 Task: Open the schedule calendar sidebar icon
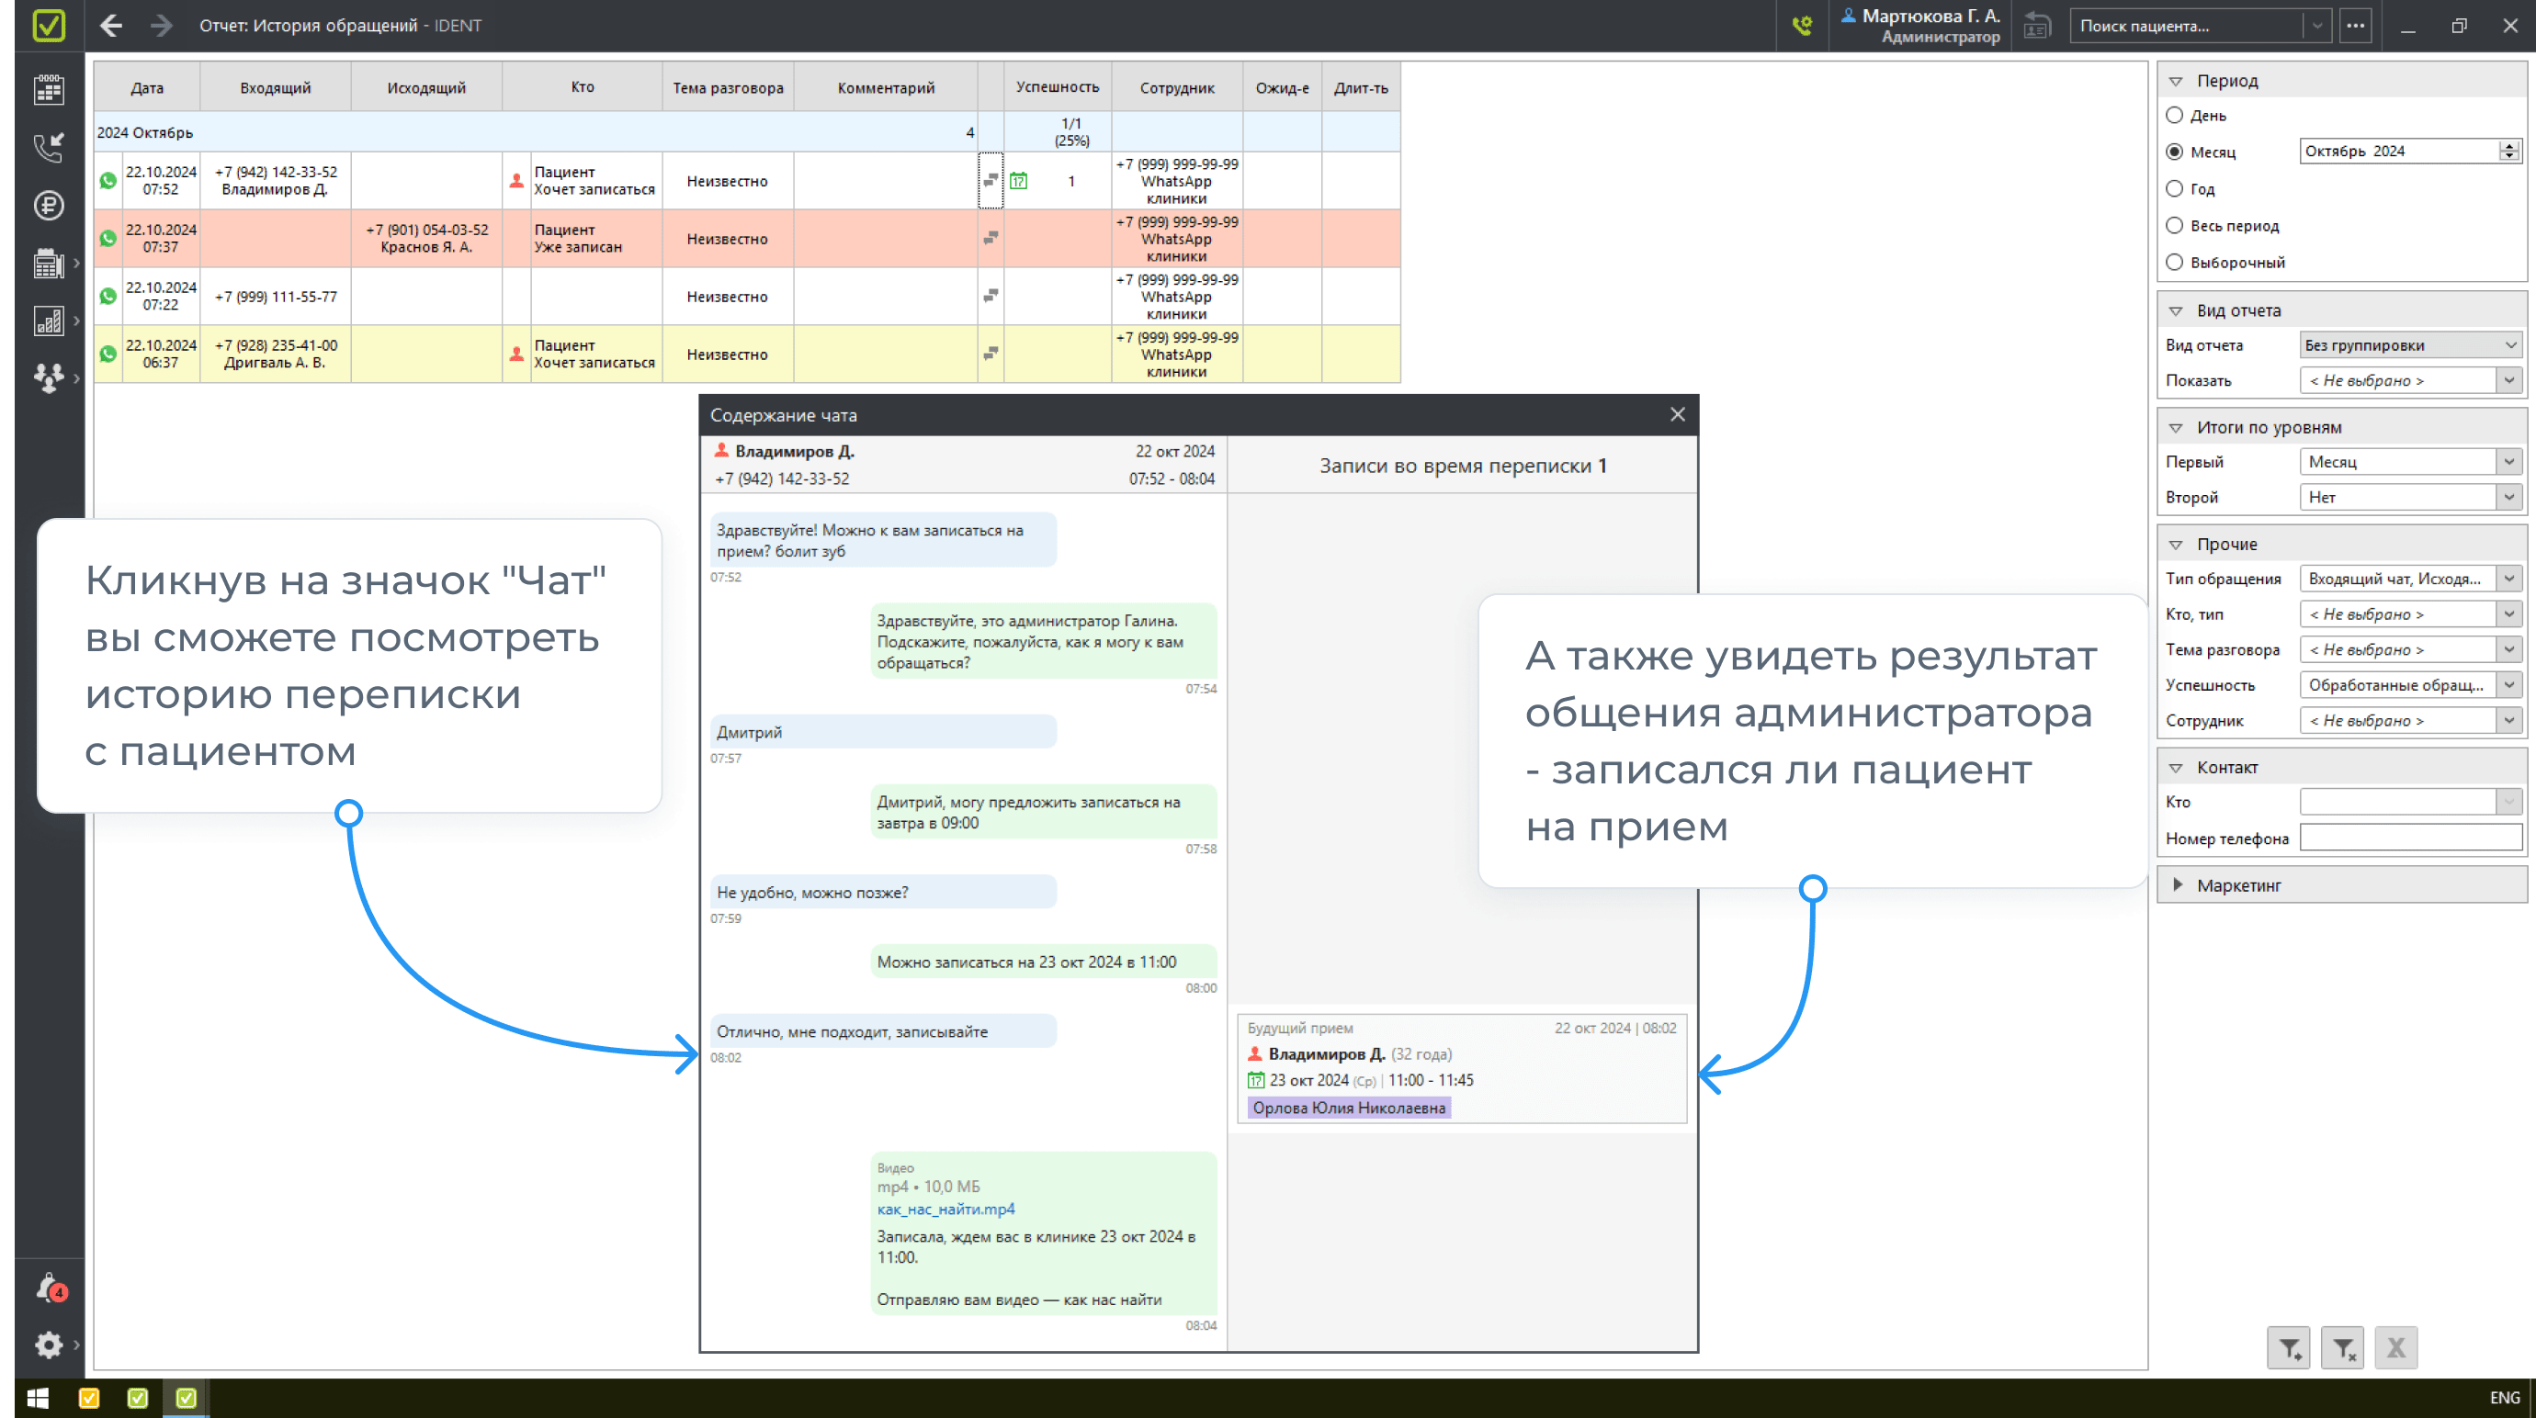(x=48, y=91)
